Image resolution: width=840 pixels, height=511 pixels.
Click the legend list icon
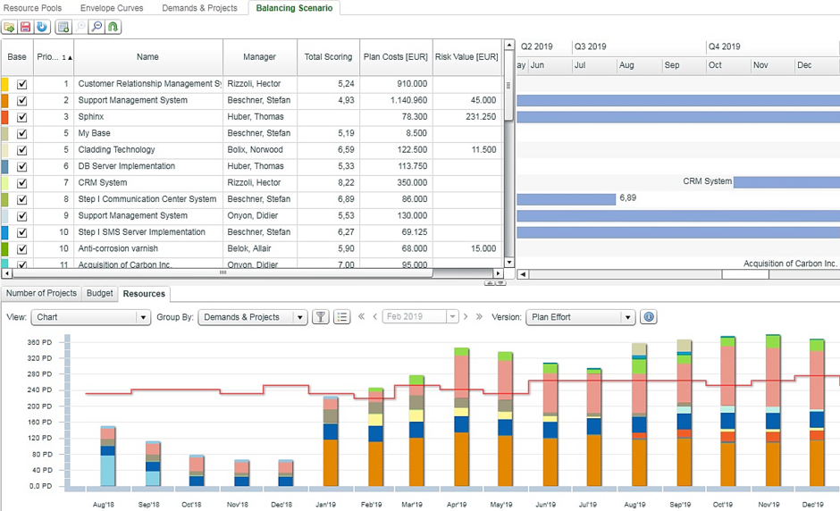pos(340,317)
